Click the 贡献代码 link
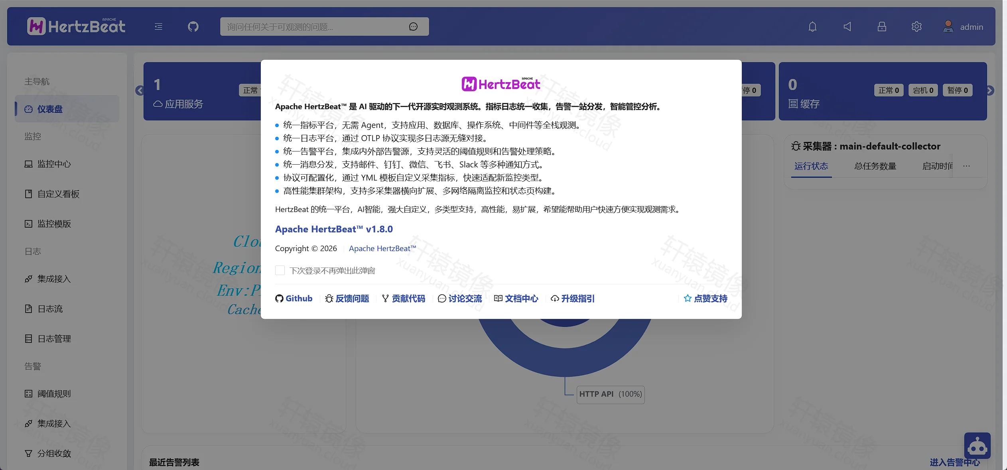Viewport: 1007px width, 470px height. 404,298
